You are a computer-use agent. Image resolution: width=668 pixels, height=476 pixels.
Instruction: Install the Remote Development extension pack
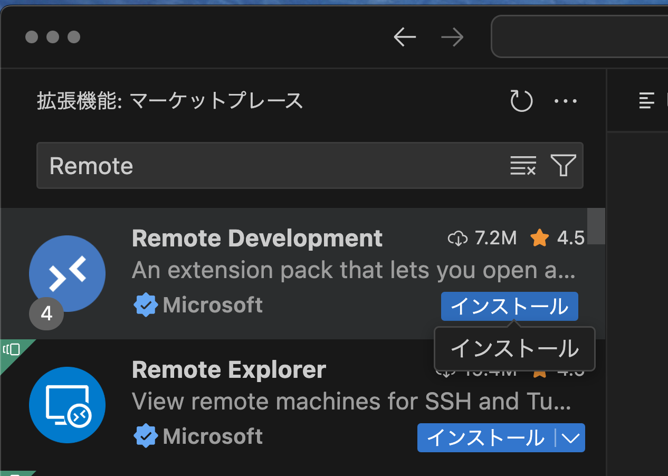coord(510,306)
